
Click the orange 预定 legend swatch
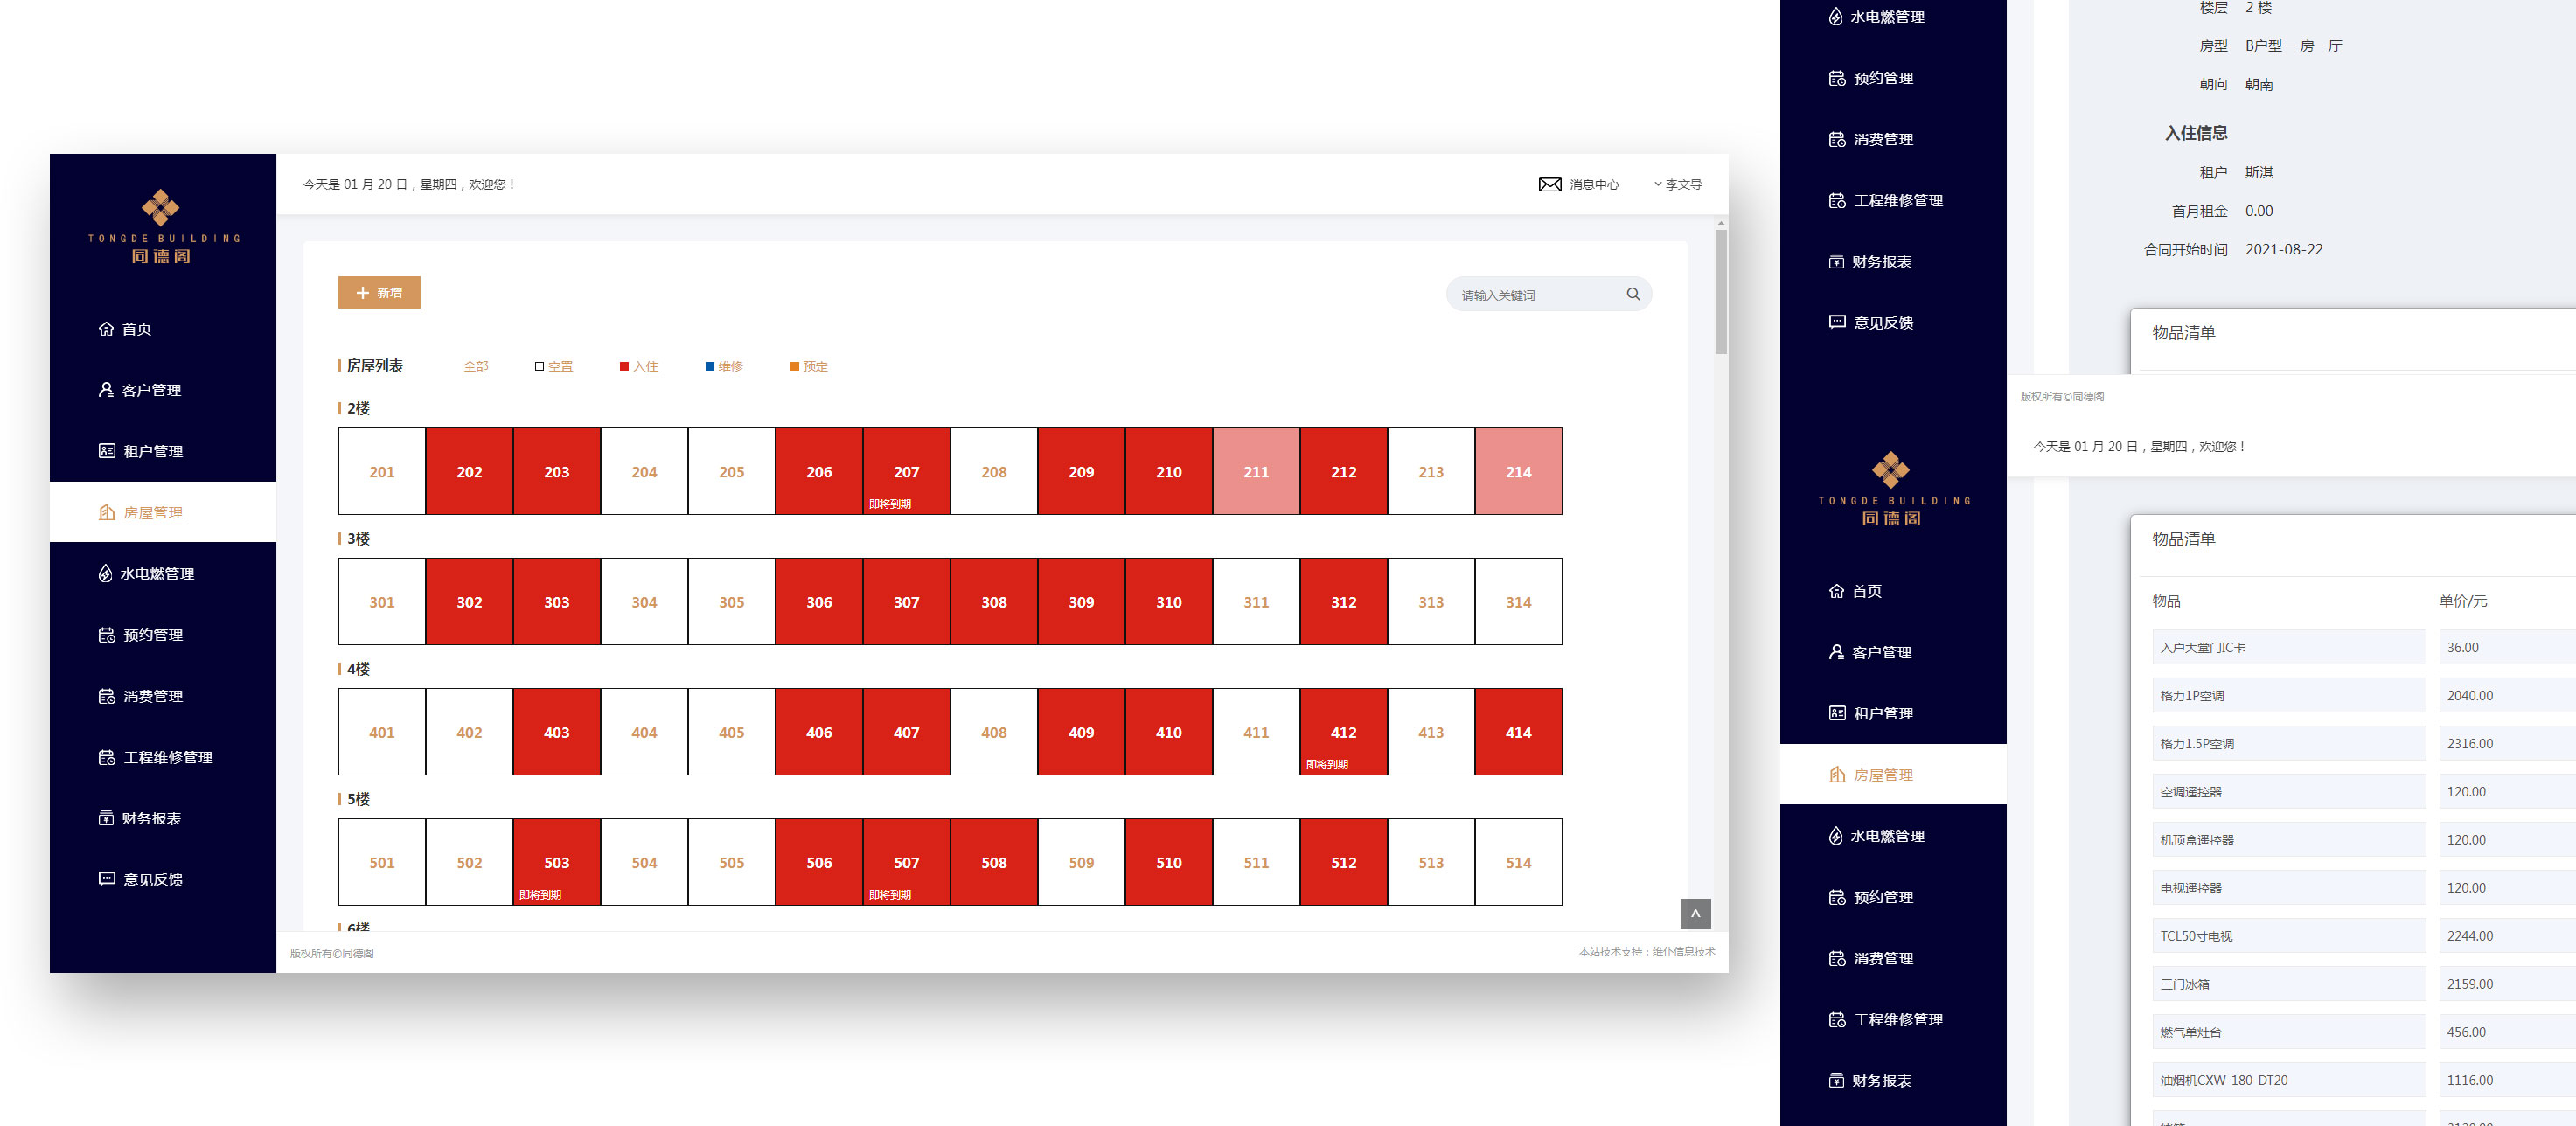[x=794, y=366]
